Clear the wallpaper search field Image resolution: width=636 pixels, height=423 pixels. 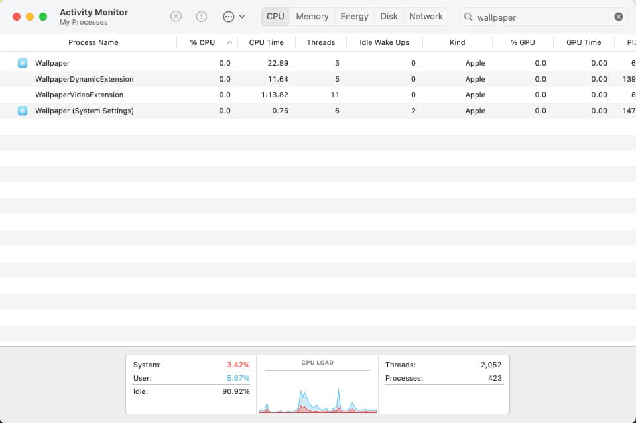pos(619,17)
